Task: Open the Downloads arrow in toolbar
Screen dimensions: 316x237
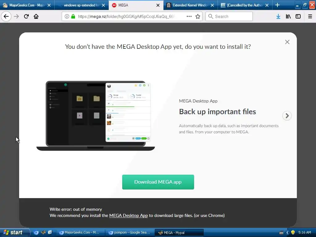Action: coord(278,16)
